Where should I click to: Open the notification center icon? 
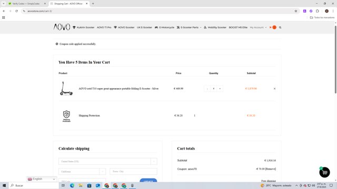(331, 185)
